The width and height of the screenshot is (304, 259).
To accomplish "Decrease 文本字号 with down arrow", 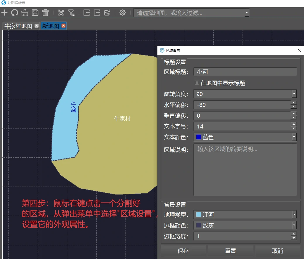I will 293,128.
